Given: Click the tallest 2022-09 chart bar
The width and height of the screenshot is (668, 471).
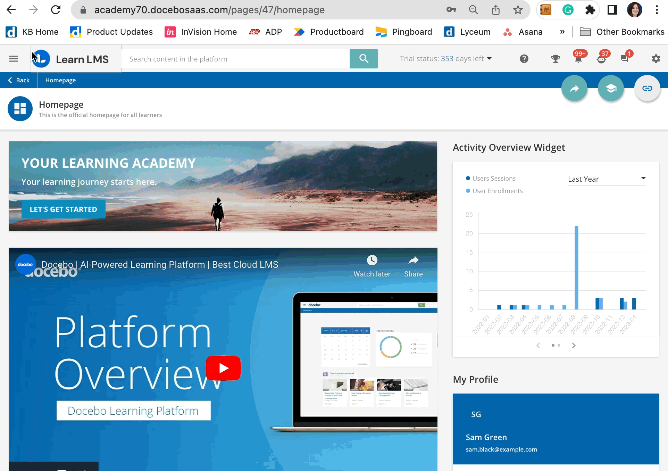Looking at the screenshot, I should coord(576,267).
